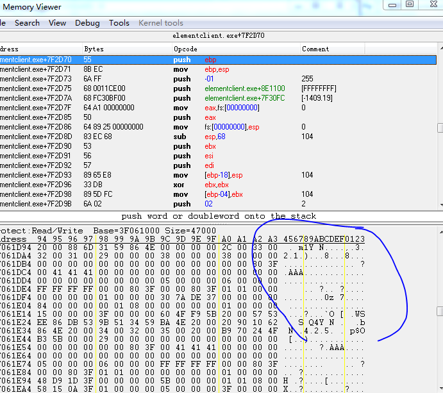443x393 pixels.
Task: Click the Bytes column header
Action: tap(94, 49)
